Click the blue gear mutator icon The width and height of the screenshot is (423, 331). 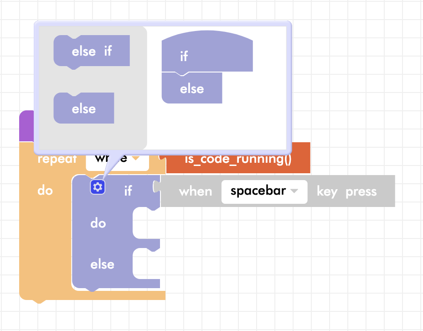click(x=98, y=187)
